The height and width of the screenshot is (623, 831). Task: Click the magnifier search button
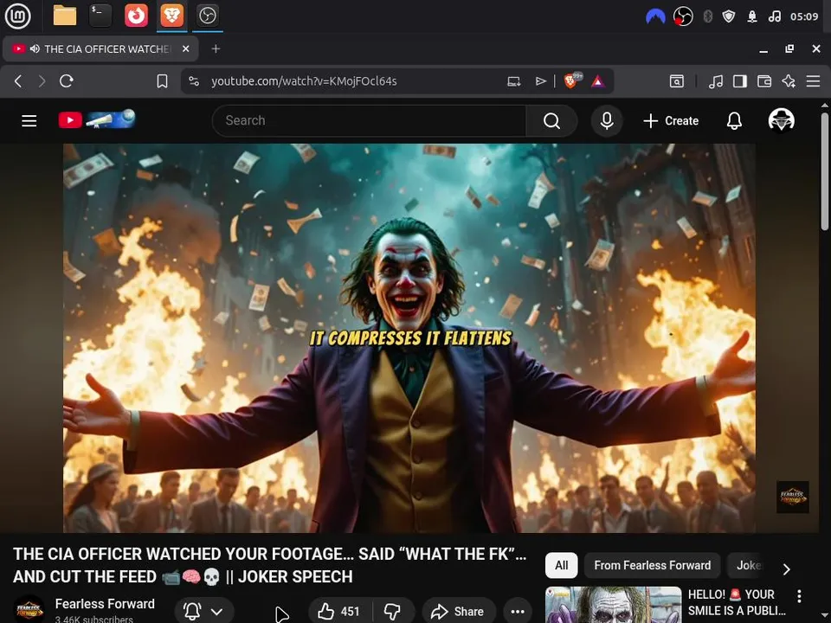coord(551,121)
